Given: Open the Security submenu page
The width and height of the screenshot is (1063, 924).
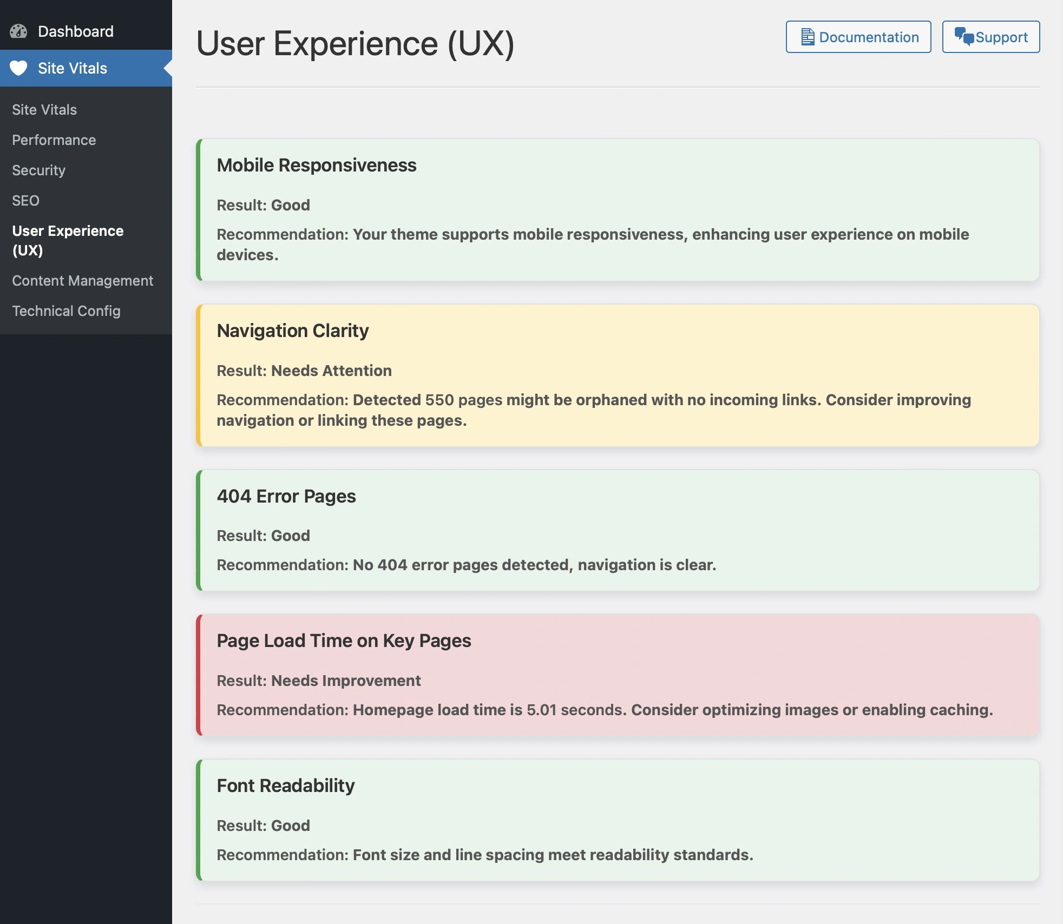Looking at the screenshot, I should pyautogui.click(x=39, y=170).
